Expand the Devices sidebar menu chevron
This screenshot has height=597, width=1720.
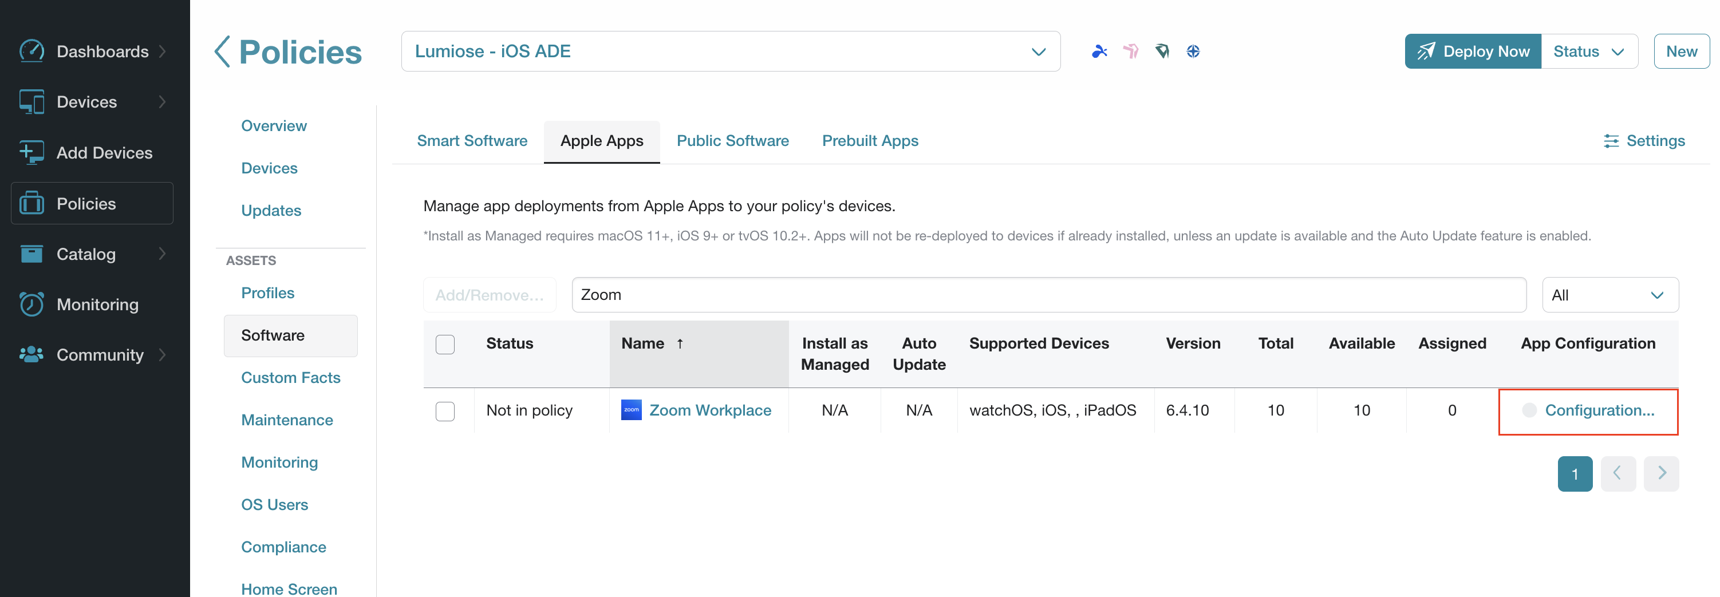162,101
